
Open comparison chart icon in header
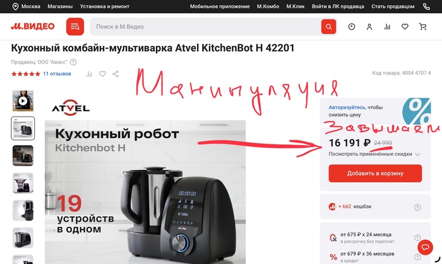tap(387, 26)
